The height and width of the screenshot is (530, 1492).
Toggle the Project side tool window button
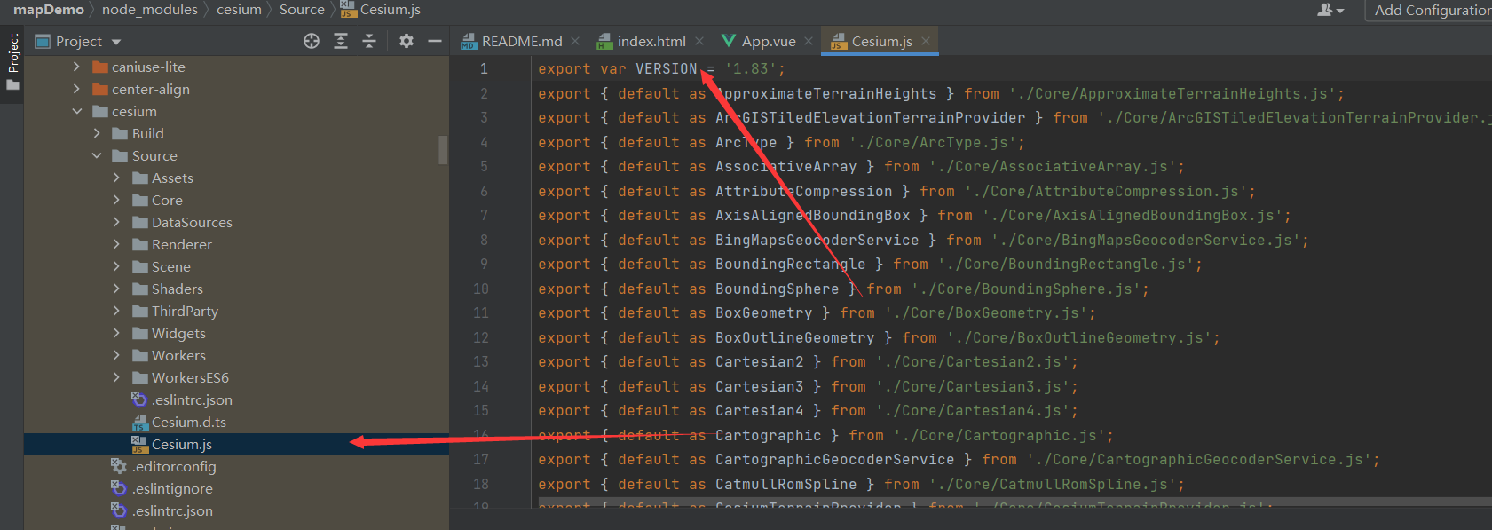[x=12, y=62]
